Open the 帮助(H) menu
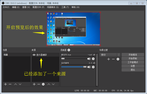This screenshot has width=147, height=94. (x=76, y=7)
